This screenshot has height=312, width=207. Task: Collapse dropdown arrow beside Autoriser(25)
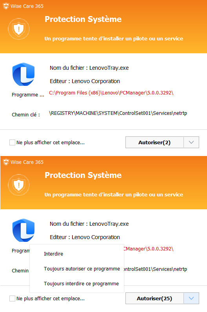(191, 298)
